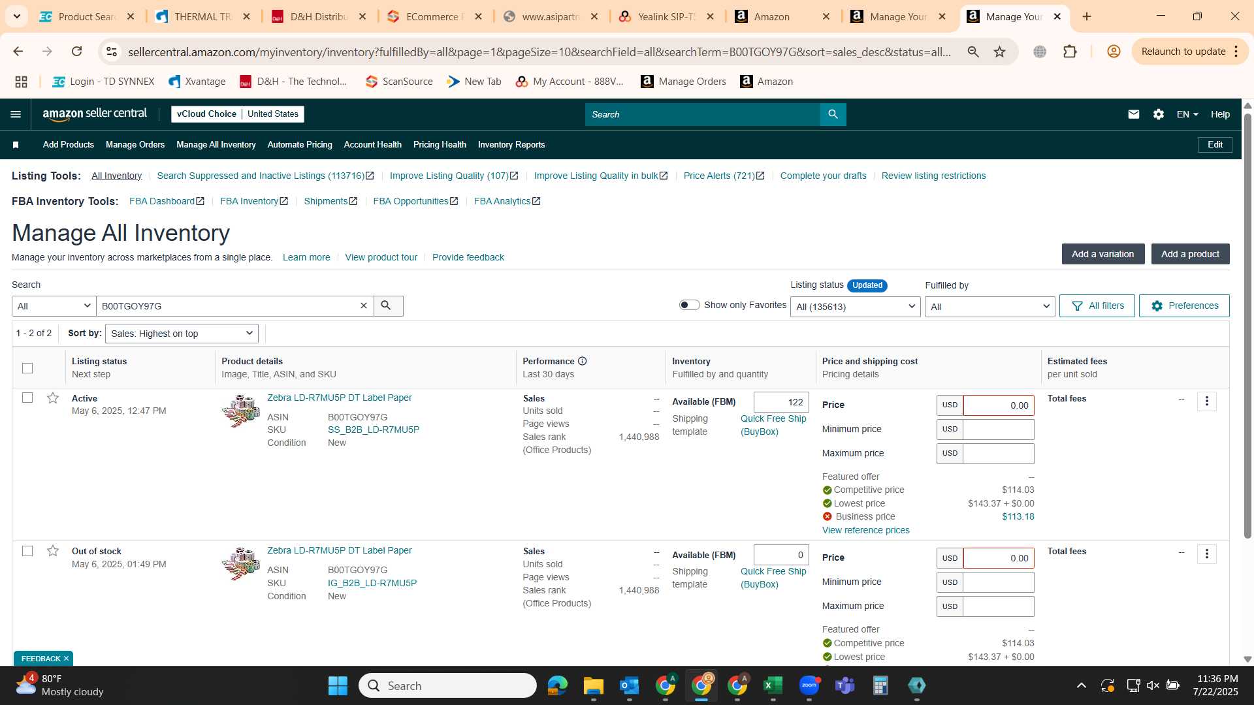This screenshot has width=1254, height=705.
Task: Click the browser reload icon
Action: point(76,52)
